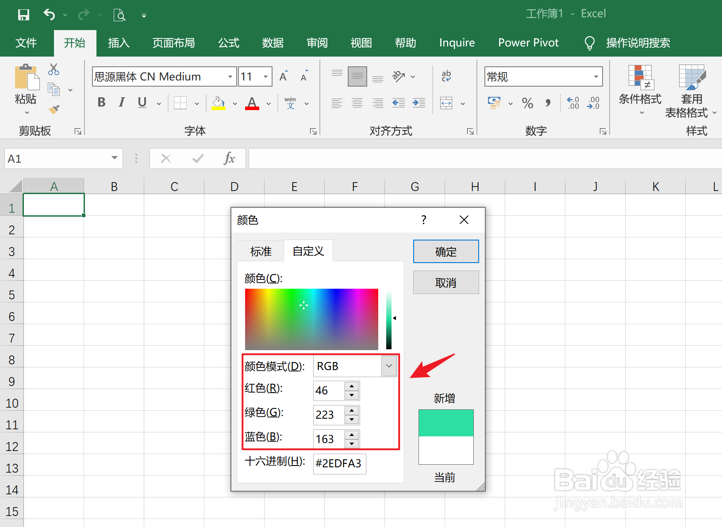Switch to the 标准 tab in the color dialog
This screenshot has height=527, width=722.
pyautogui.click(x=260, y=251)
